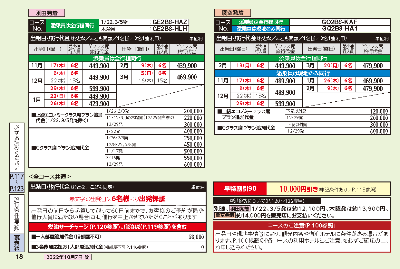The width and height of the screenshot is (400, 269).
Task: Select the red コースのご注意 header
Action: pyautogui.click(x=302, y=225)
